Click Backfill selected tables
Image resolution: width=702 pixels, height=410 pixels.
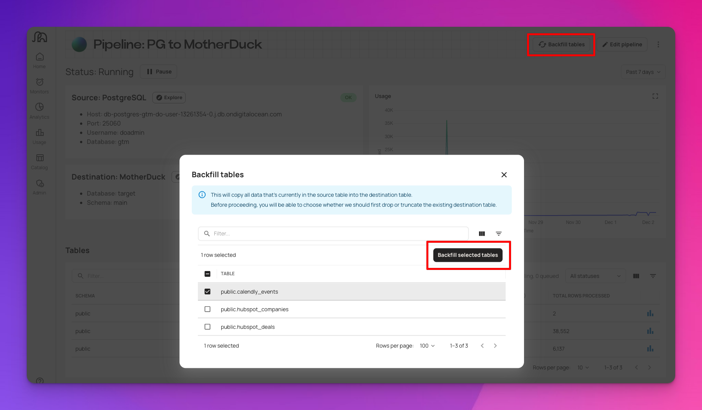pyautogui.click(x=468, y=255)
